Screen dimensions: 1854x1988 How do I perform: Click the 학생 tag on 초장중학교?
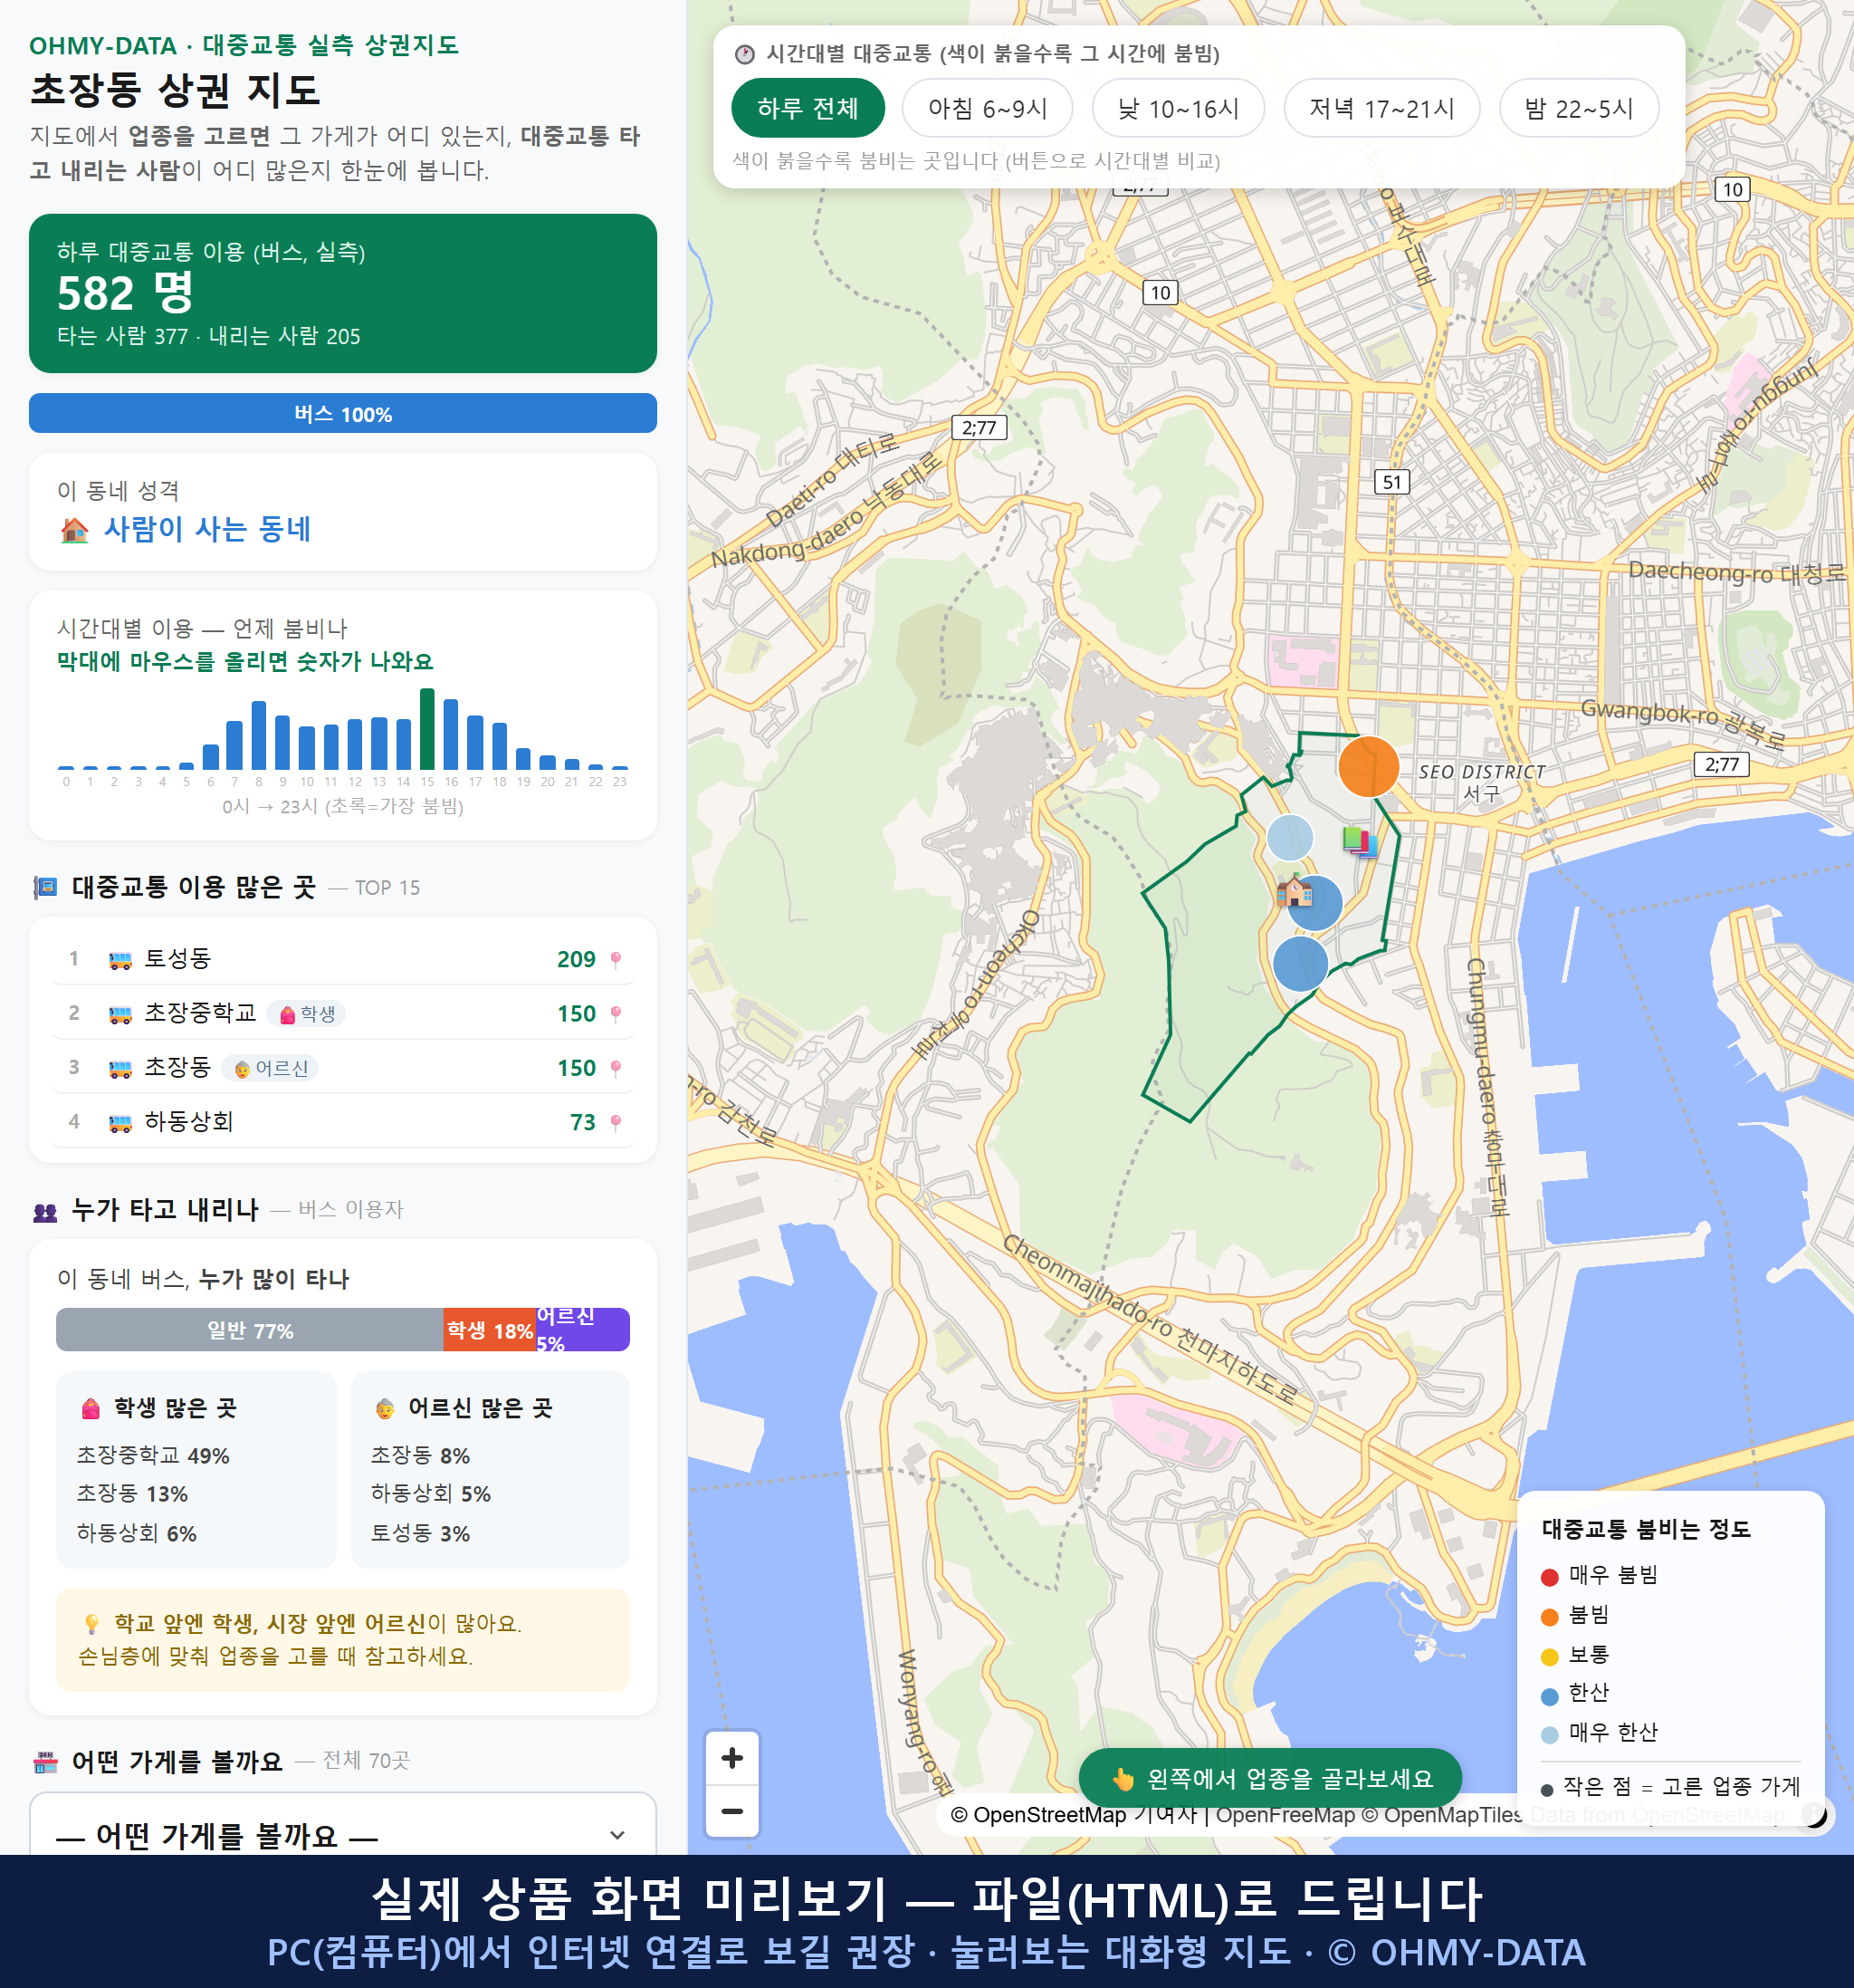pyautogui.click(x=308, y=1014)
